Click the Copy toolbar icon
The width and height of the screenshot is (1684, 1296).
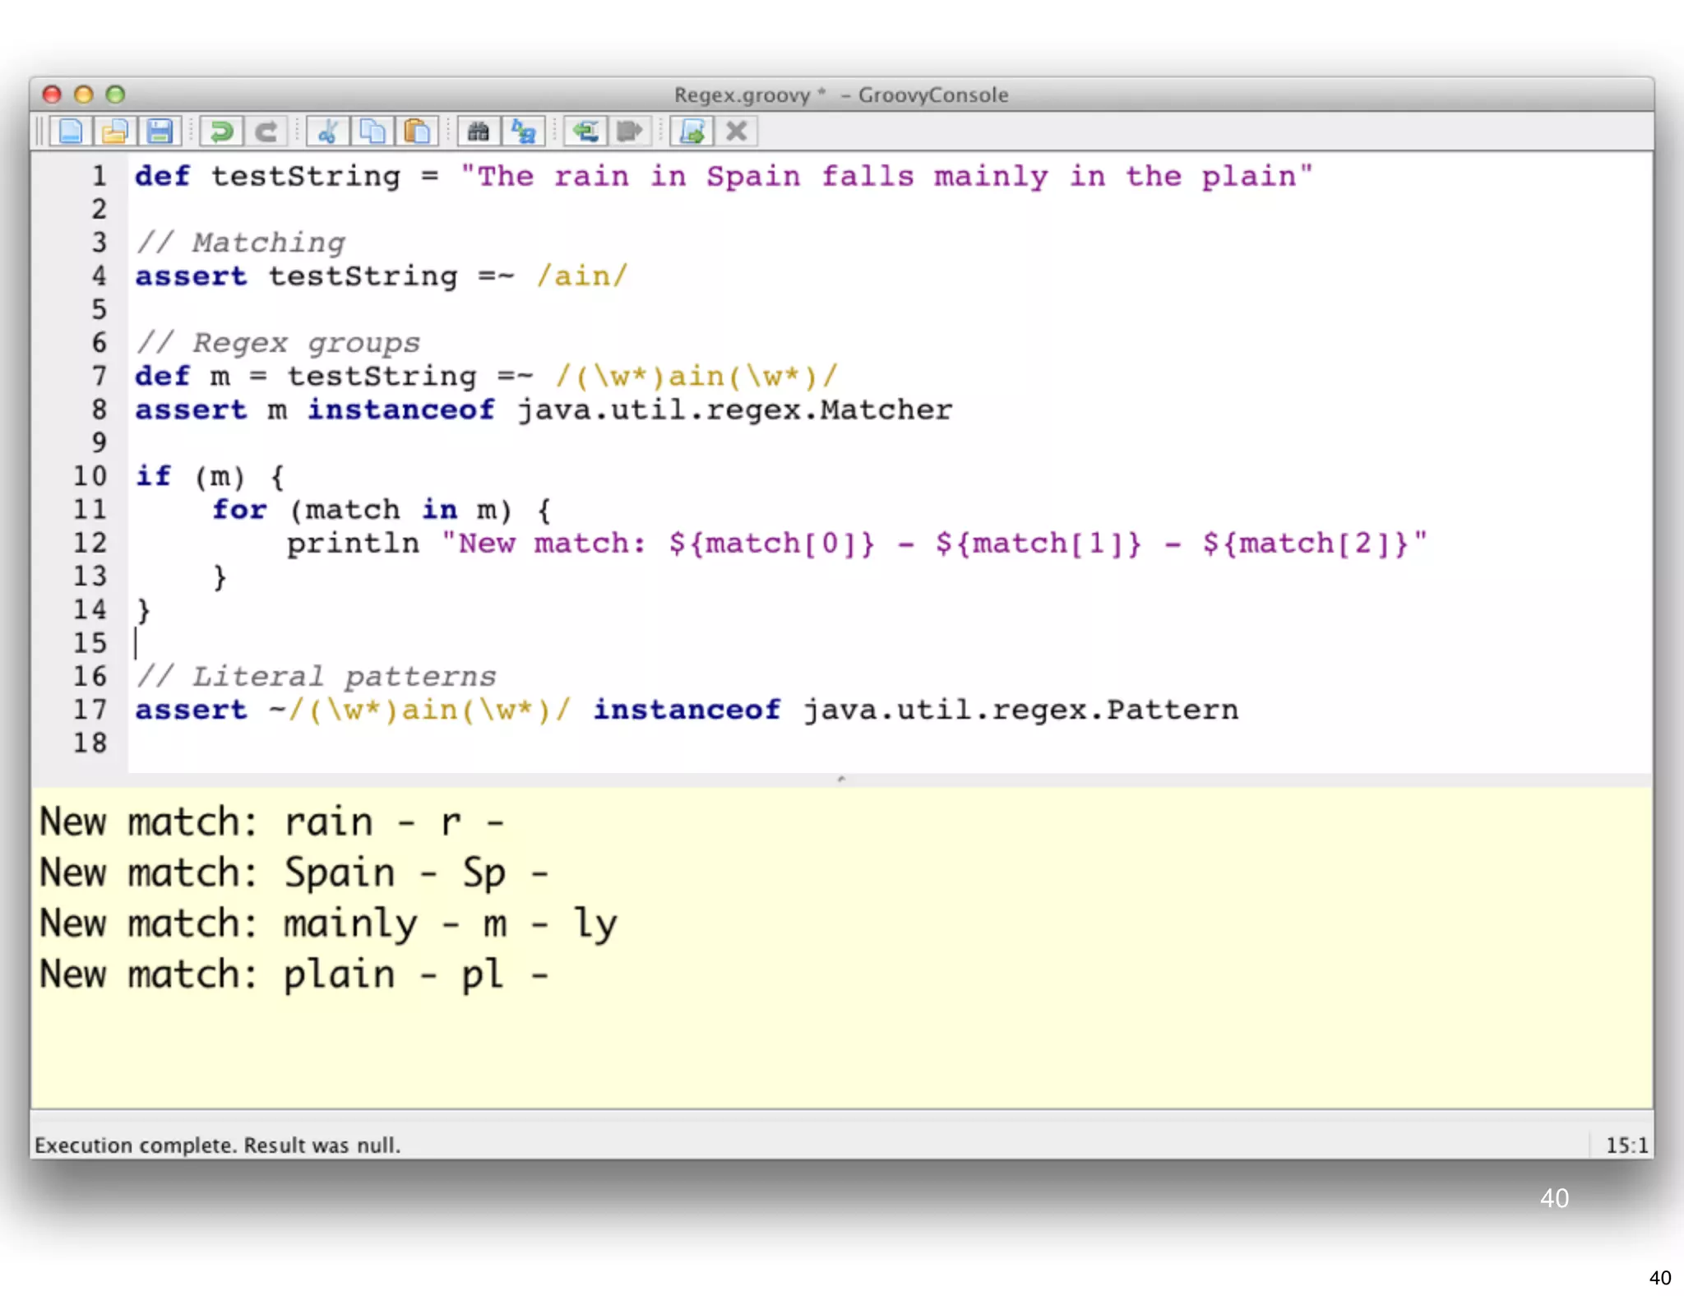pos(372,132)
